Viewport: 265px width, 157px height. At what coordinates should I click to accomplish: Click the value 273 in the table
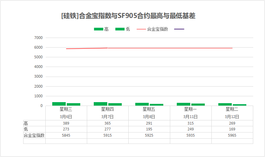[x=66, y=129]
